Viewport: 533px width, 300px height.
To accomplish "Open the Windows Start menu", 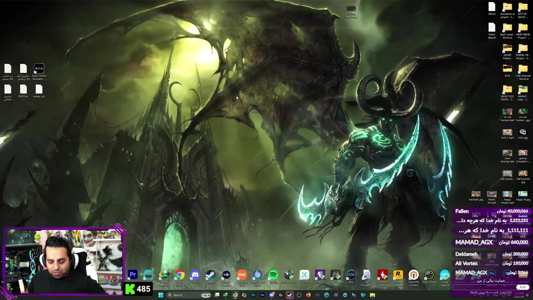I will [x=161, y=295].
